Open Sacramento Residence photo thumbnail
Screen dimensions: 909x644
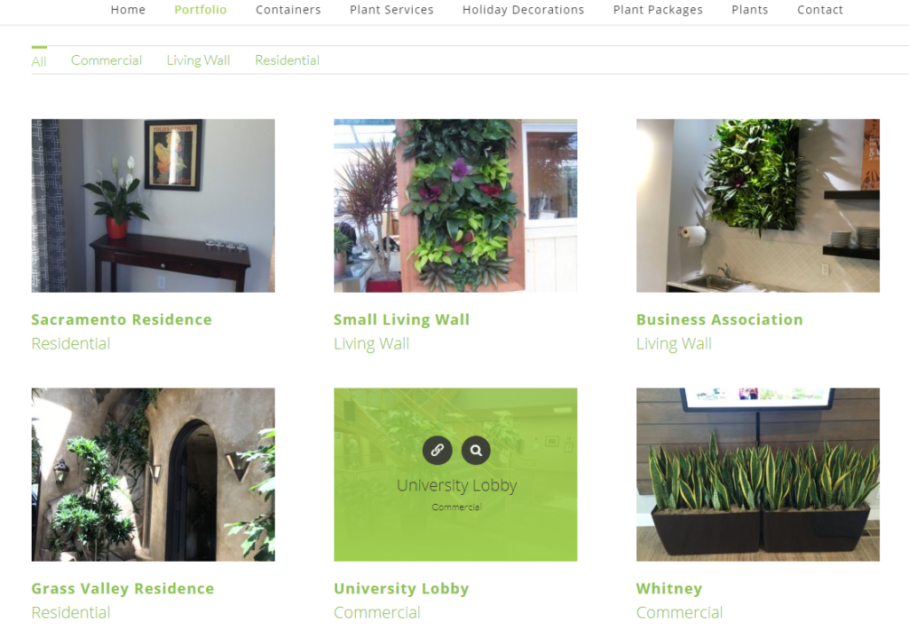click(x=153, y=206)
